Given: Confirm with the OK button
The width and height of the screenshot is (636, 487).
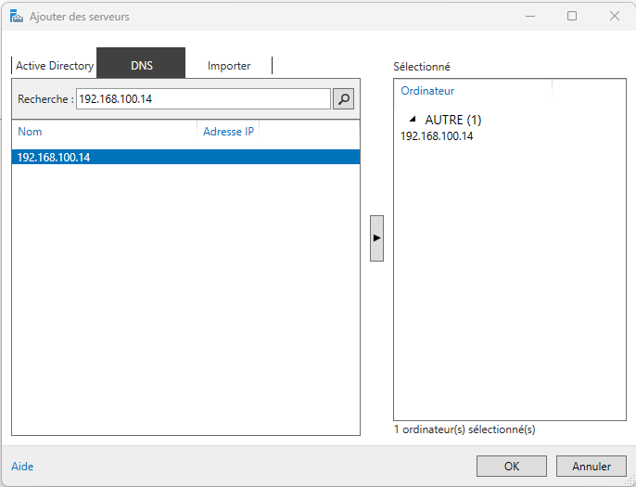Looking at the screenshot, I should pos(511,467).
